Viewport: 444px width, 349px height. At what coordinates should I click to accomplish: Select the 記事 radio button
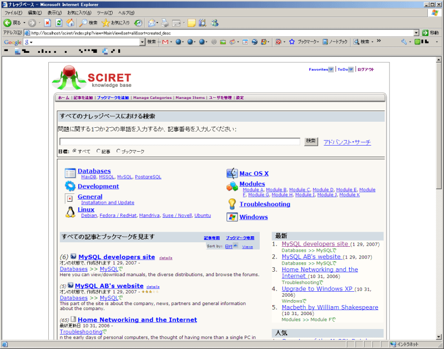click(x=99, y=151)
